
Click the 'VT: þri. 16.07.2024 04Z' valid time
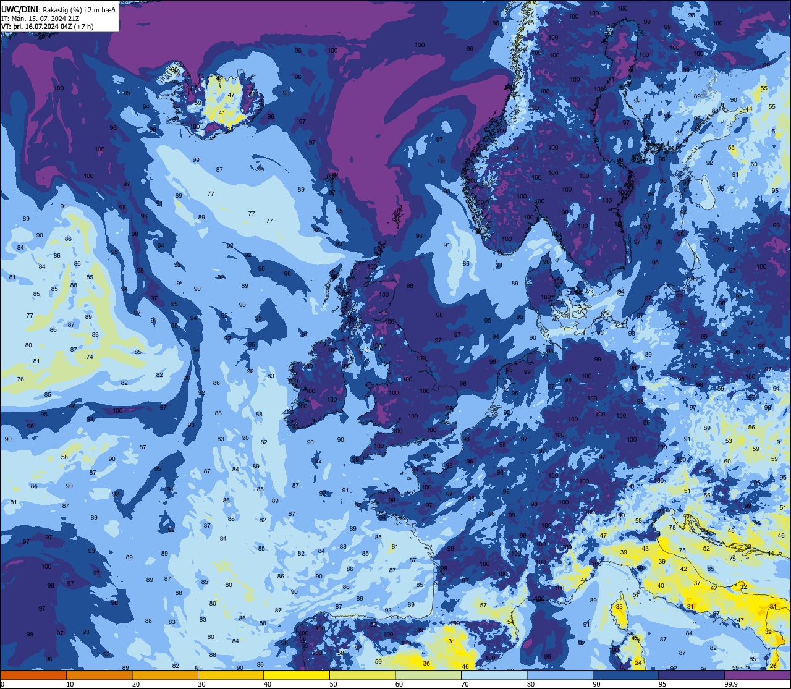[x=37, y=27]
